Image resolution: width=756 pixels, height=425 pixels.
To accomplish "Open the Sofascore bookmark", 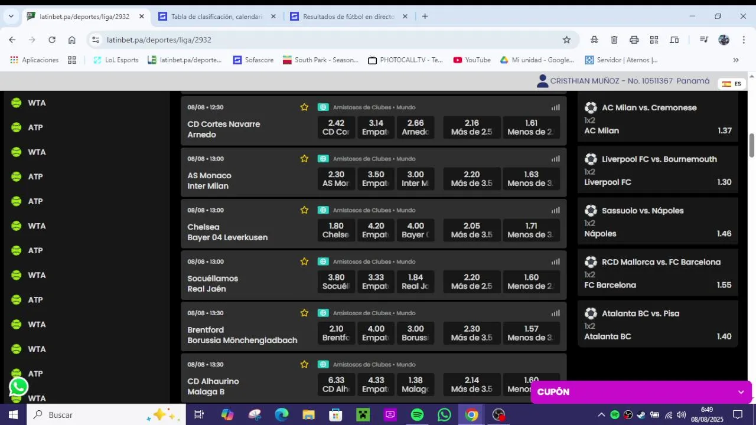I will (253, 60).
